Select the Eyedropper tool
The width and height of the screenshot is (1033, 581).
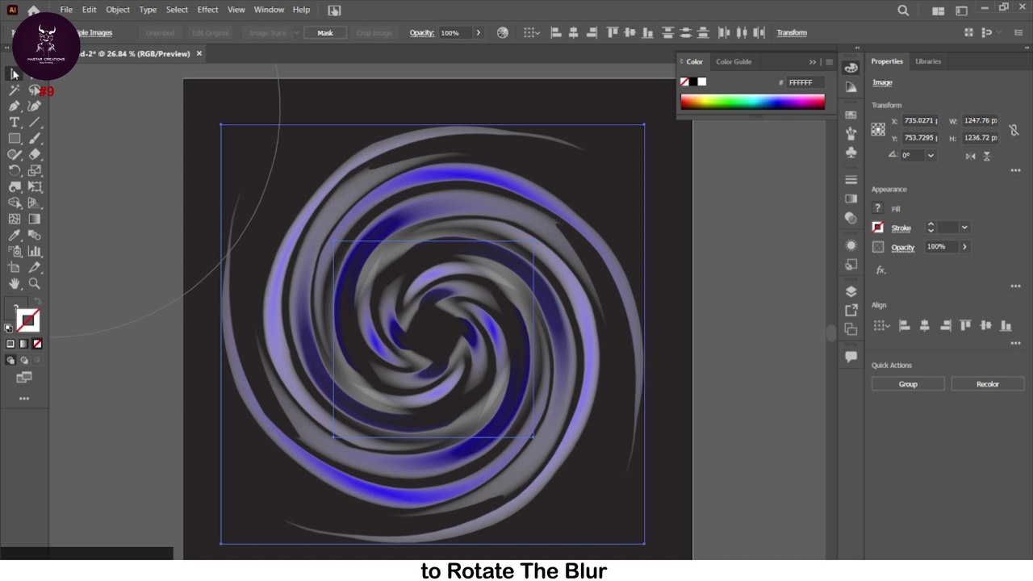coord(15,236)
